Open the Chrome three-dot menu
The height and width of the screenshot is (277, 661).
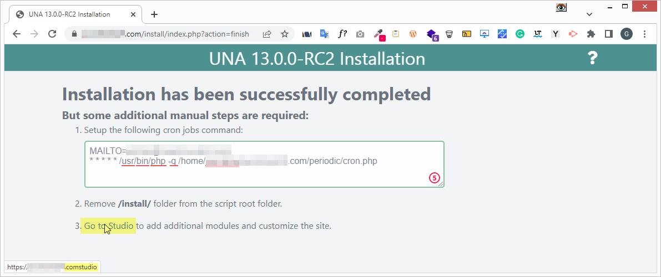click(x=644, y=34)
